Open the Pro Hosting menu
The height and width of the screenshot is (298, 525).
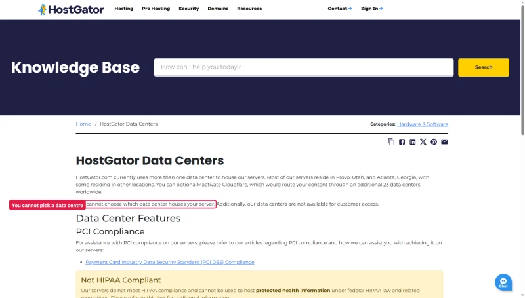pyautogui.click(x=156, y=9)
